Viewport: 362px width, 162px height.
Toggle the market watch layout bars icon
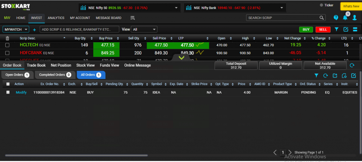355,29
